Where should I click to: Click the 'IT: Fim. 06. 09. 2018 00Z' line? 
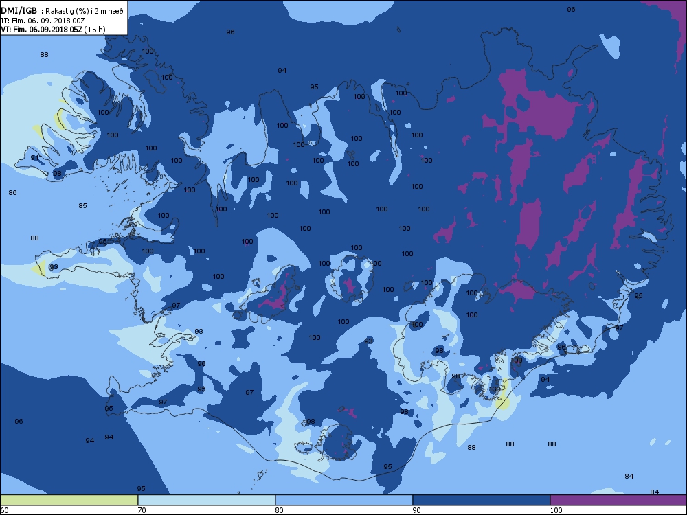click(43, 21)
